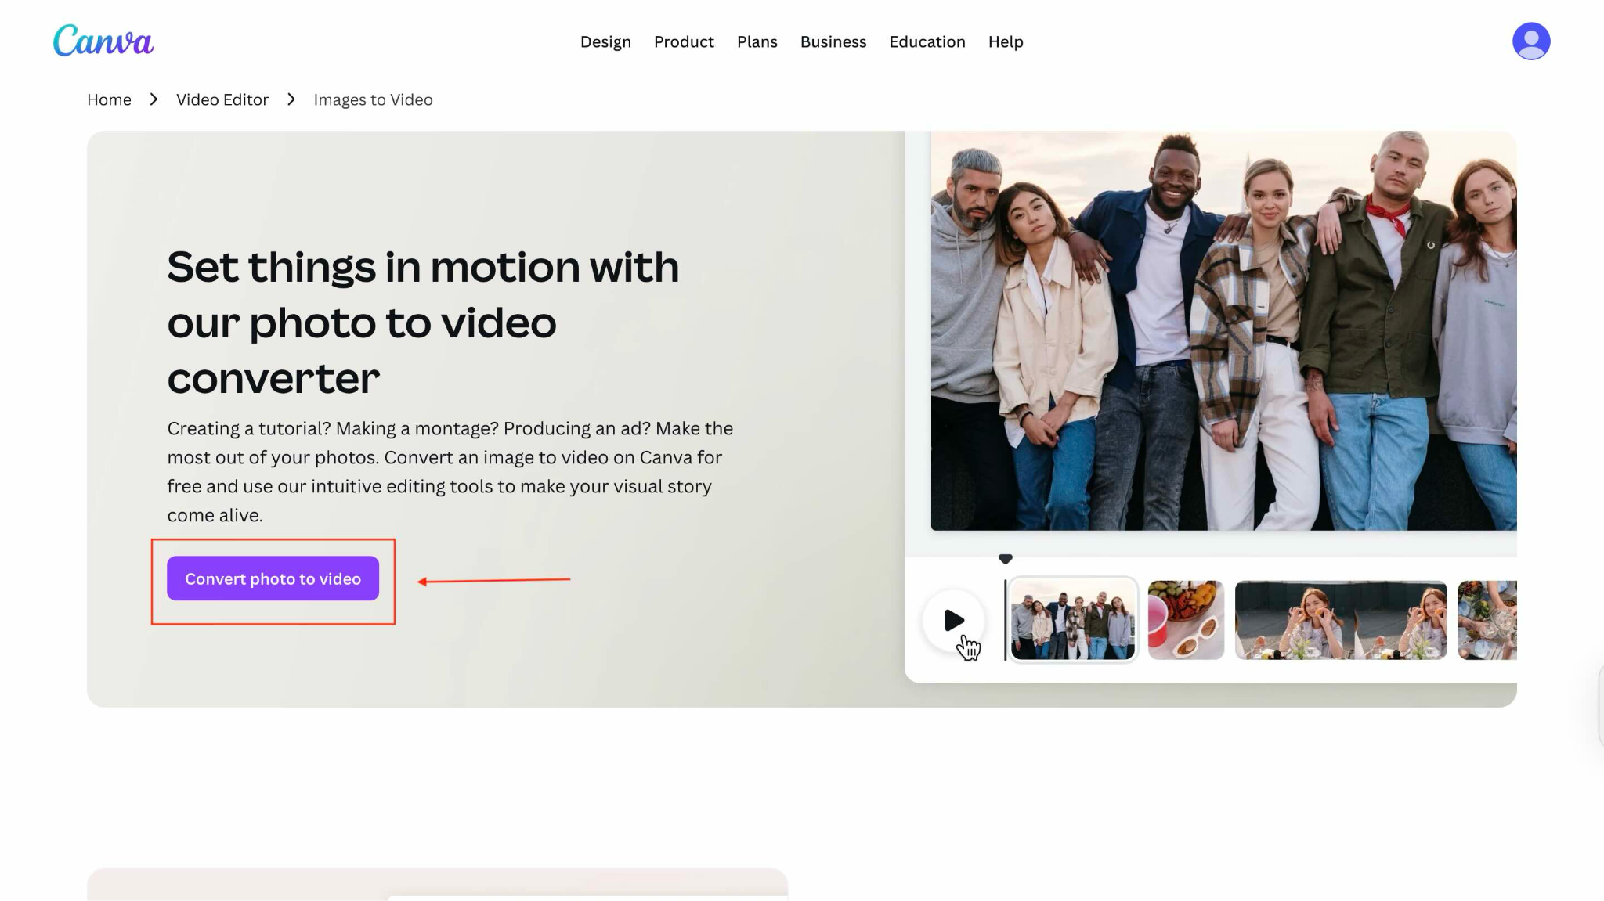Select the group photo timeline thumbnail
The width and height of the screenshot is (1604, 901).
point(1071,619)
